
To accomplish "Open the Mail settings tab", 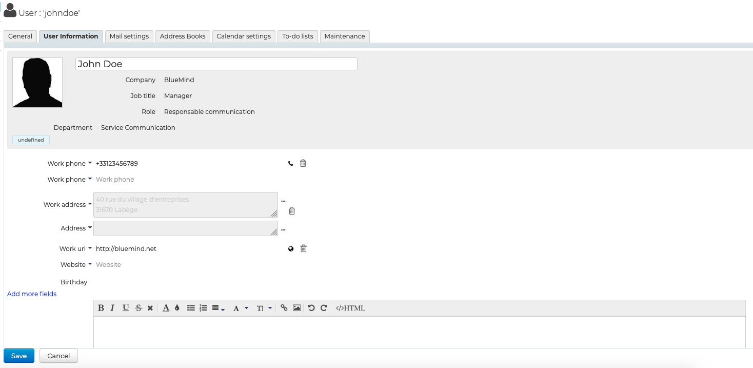I will pos(129,36).
